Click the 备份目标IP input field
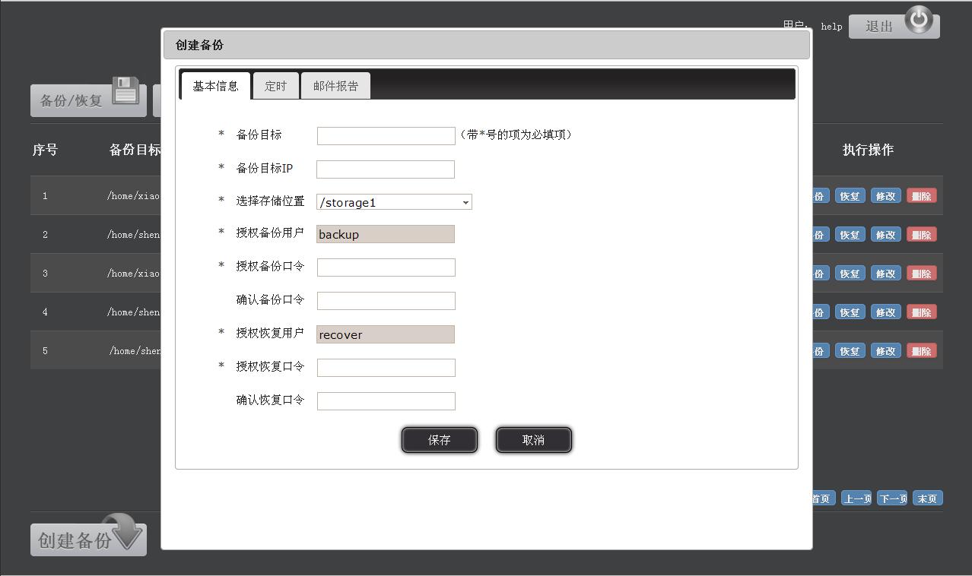The image size is (972, 576). tap(386, 169)
